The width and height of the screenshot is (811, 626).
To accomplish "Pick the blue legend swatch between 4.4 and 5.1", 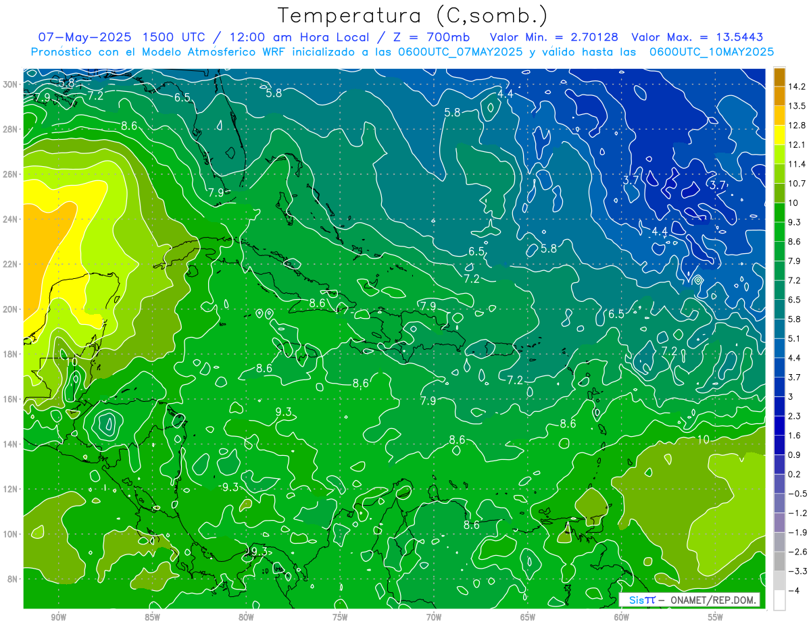I will [x=779, y=348].
